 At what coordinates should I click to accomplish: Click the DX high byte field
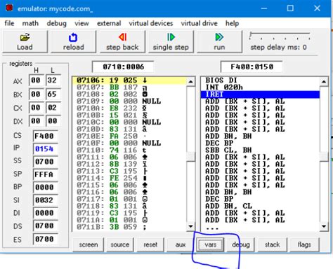(36, 121)
